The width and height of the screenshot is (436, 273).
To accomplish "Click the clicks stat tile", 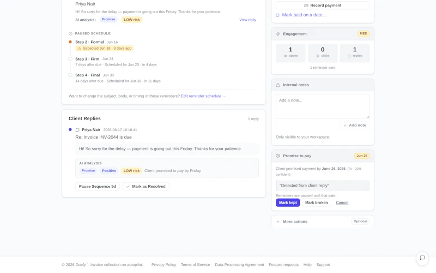I will click(323, 53).
